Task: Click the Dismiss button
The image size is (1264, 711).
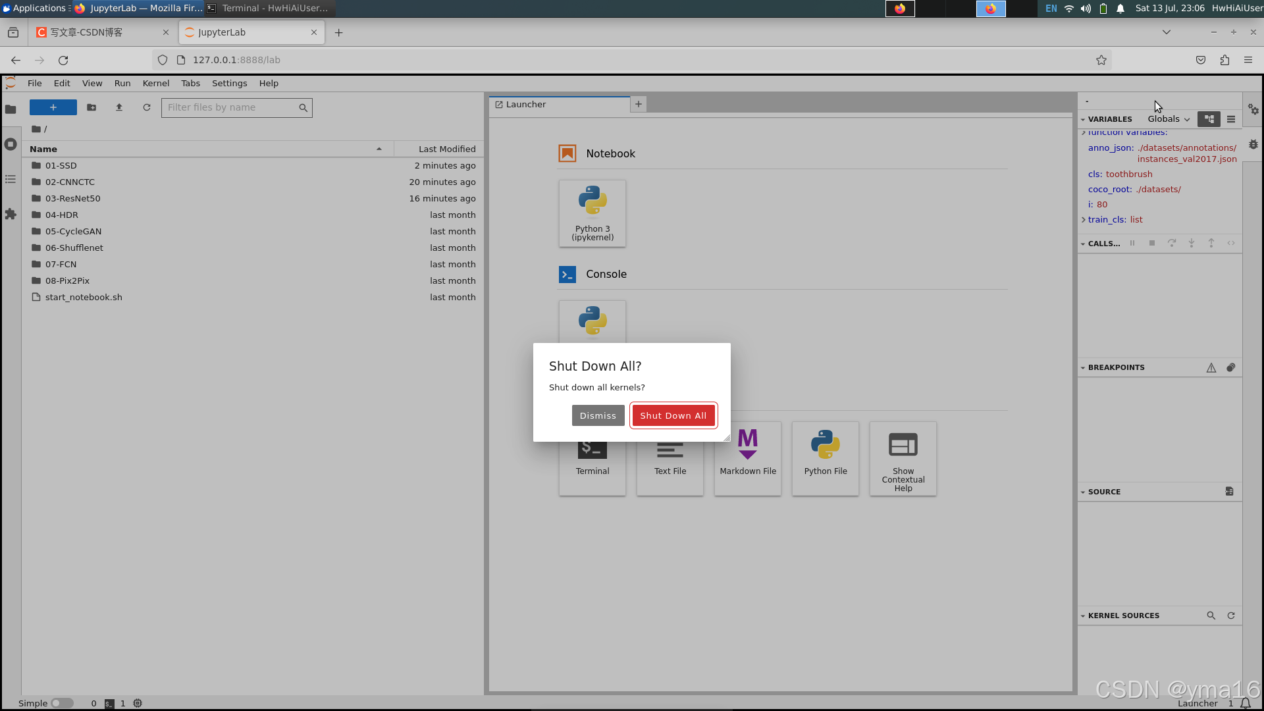Action: click(597, 415)
